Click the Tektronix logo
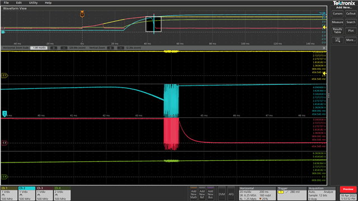 pos(344,3)
